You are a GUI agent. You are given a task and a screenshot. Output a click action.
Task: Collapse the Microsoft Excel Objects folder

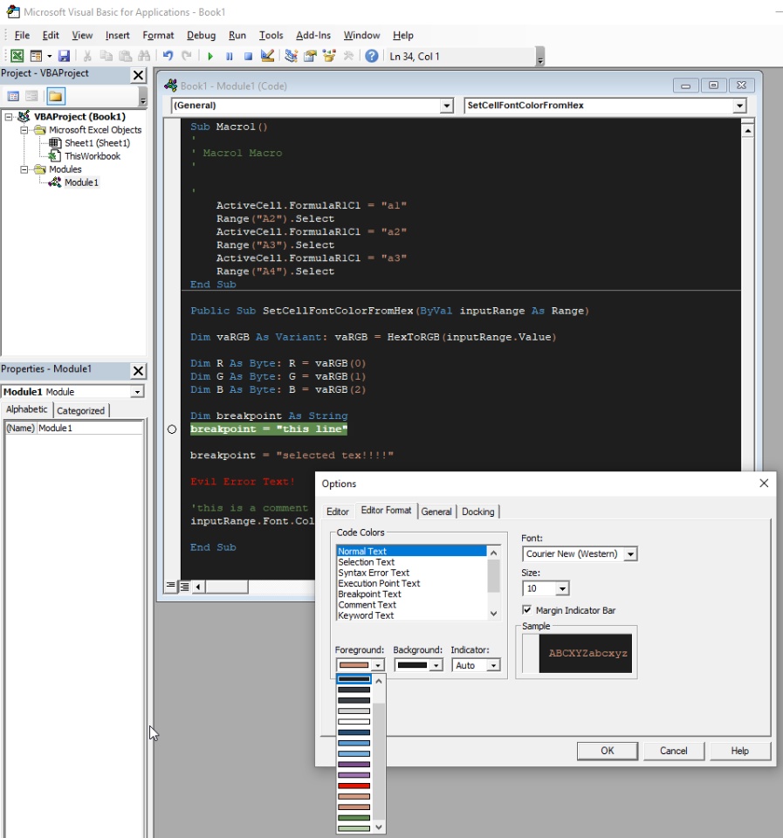click(24, 130)
